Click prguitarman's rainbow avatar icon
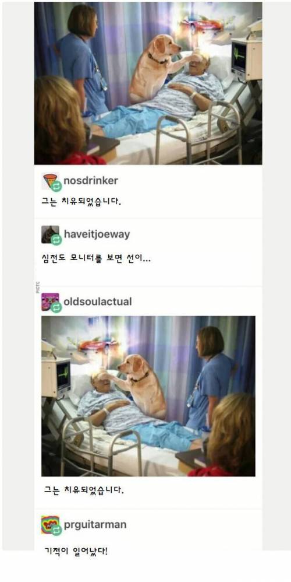 point(50,524)
